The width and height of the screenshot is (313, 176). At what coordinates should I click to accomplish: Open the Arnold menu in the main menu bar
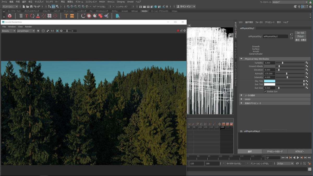(130, 2)
